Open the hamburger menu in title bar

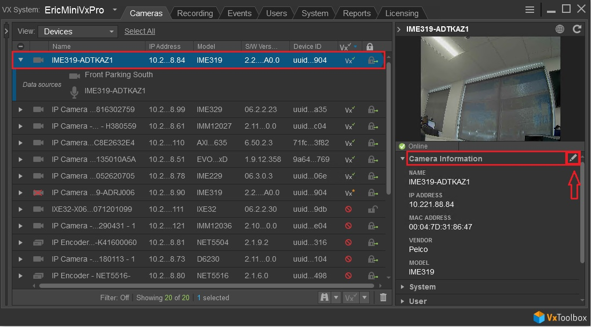(530, 10)
